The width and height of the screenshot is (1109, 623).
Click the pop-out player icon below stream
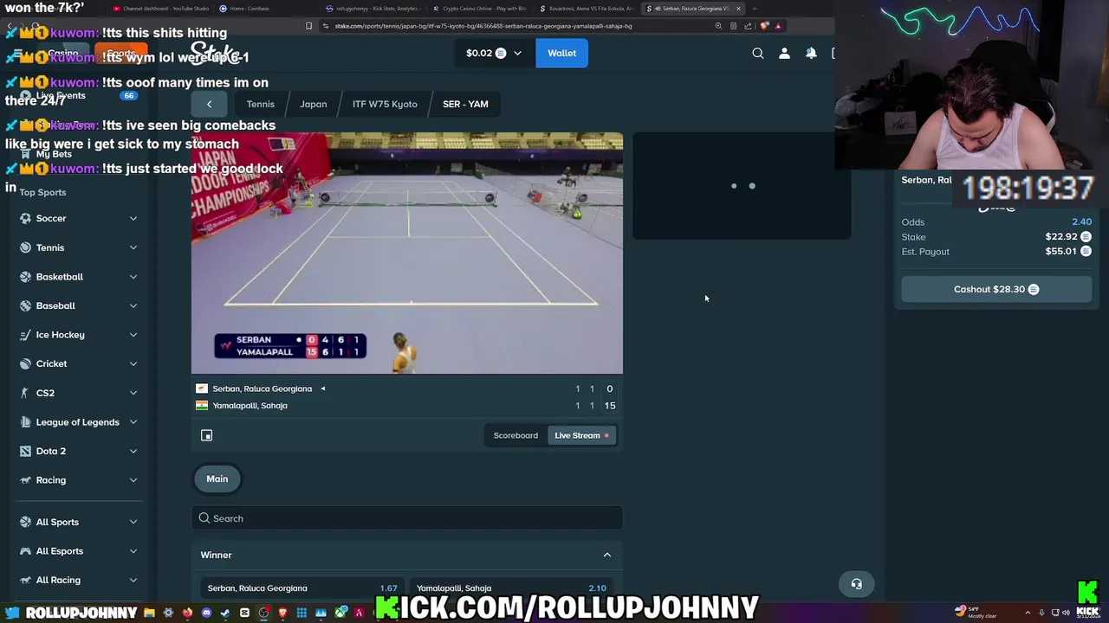coord(206,435)
